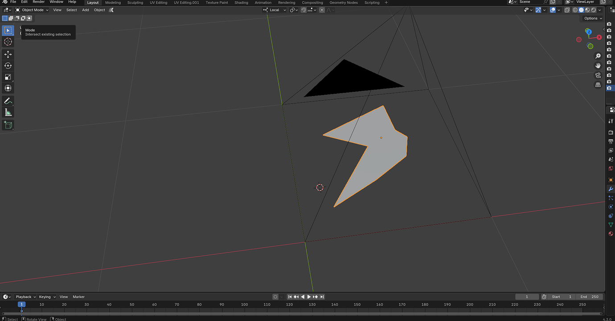Open the Object Mode dropdown
615x321 pixels.
tap(32, 10)
